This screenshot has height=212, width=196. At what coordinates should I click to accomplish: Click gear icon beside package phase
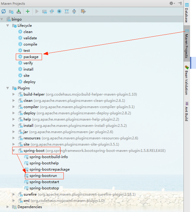(20, 57)
